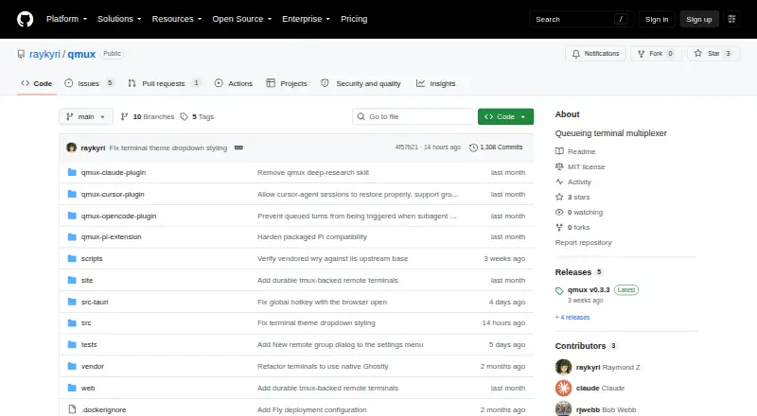Viewport: 757px width, 416px height.
Task: Star the qmux repository
Action: (x=713, y=54)
